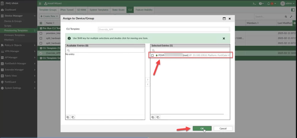Dismiss the Shift key info banner
This screenshot has width=297, height=138.
point(224,38)
